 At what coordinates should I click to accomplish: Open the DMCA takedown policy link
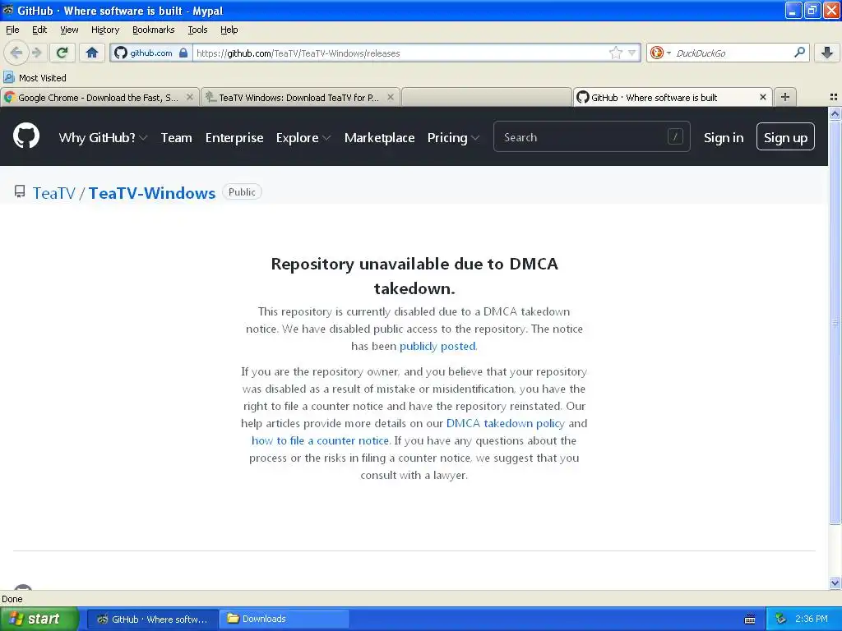pos(506,423)
